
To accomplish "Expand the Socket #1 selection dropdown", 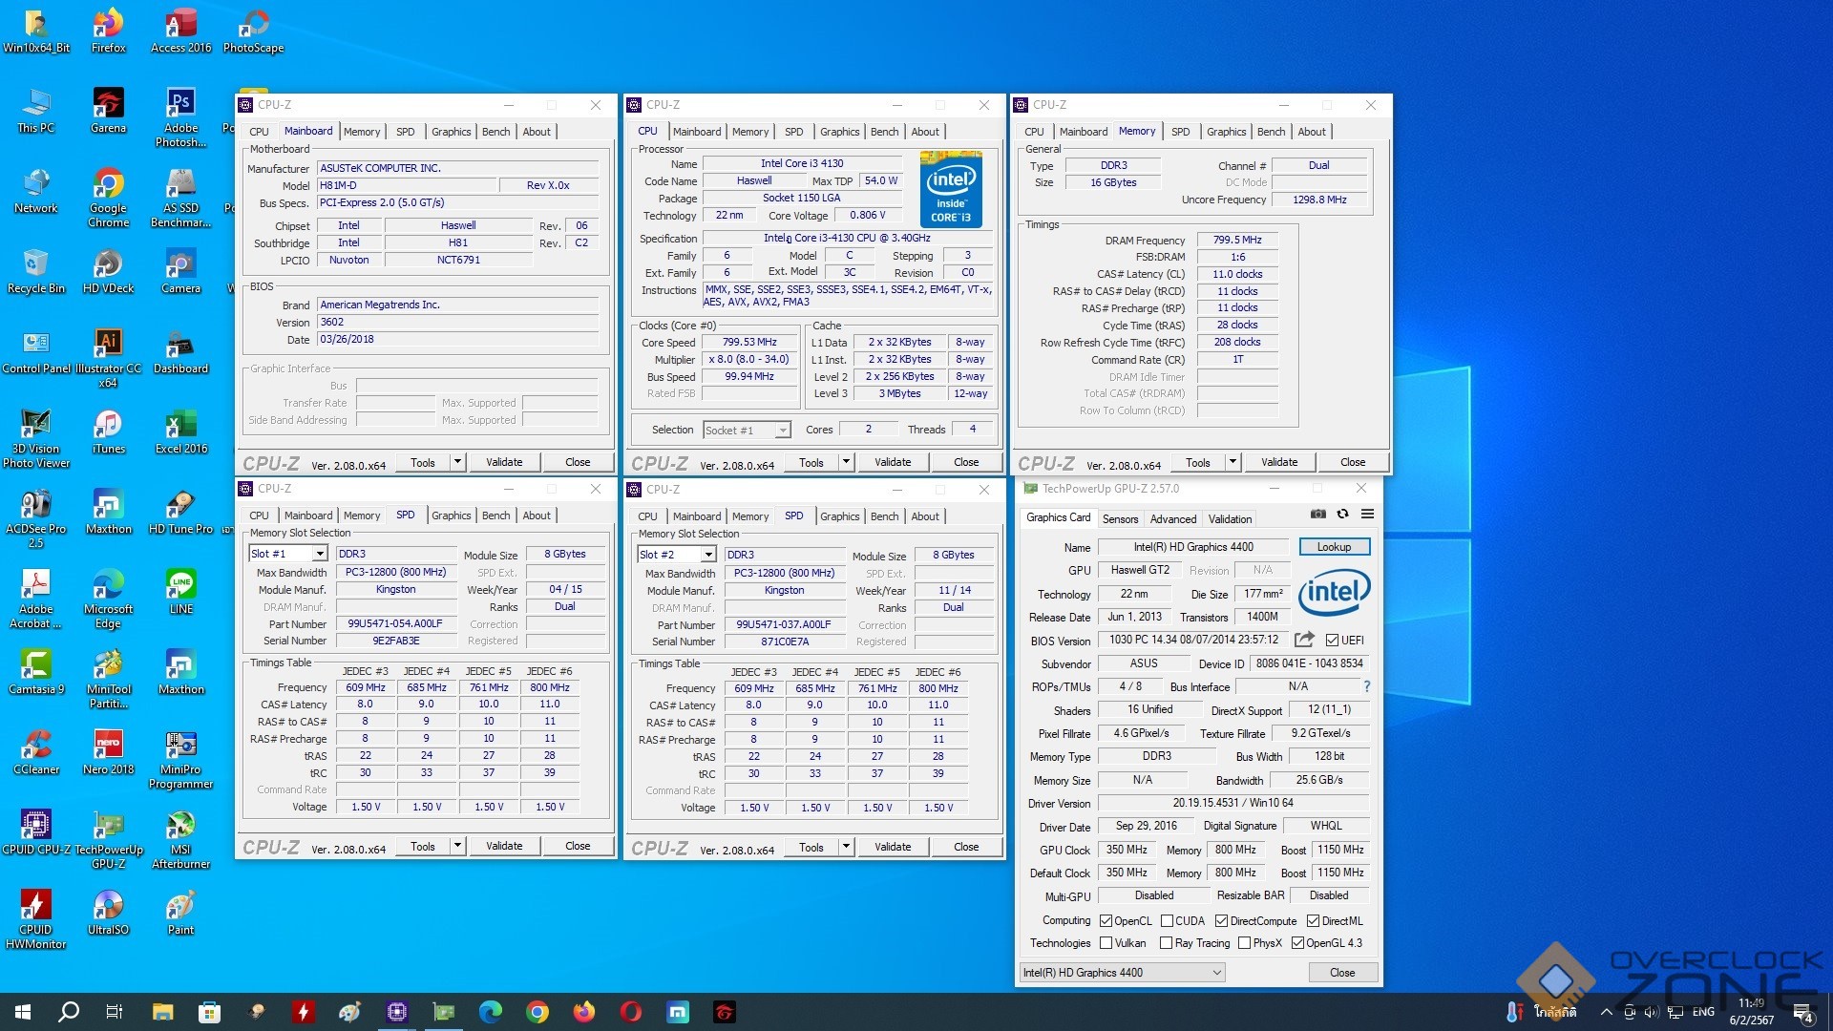I will pos(783,431).
